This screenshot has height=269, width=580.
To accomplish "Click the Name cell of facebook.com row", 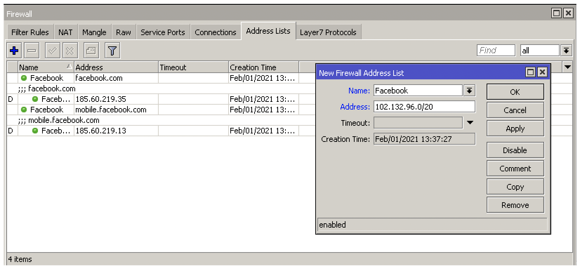I will click(46, 78).
